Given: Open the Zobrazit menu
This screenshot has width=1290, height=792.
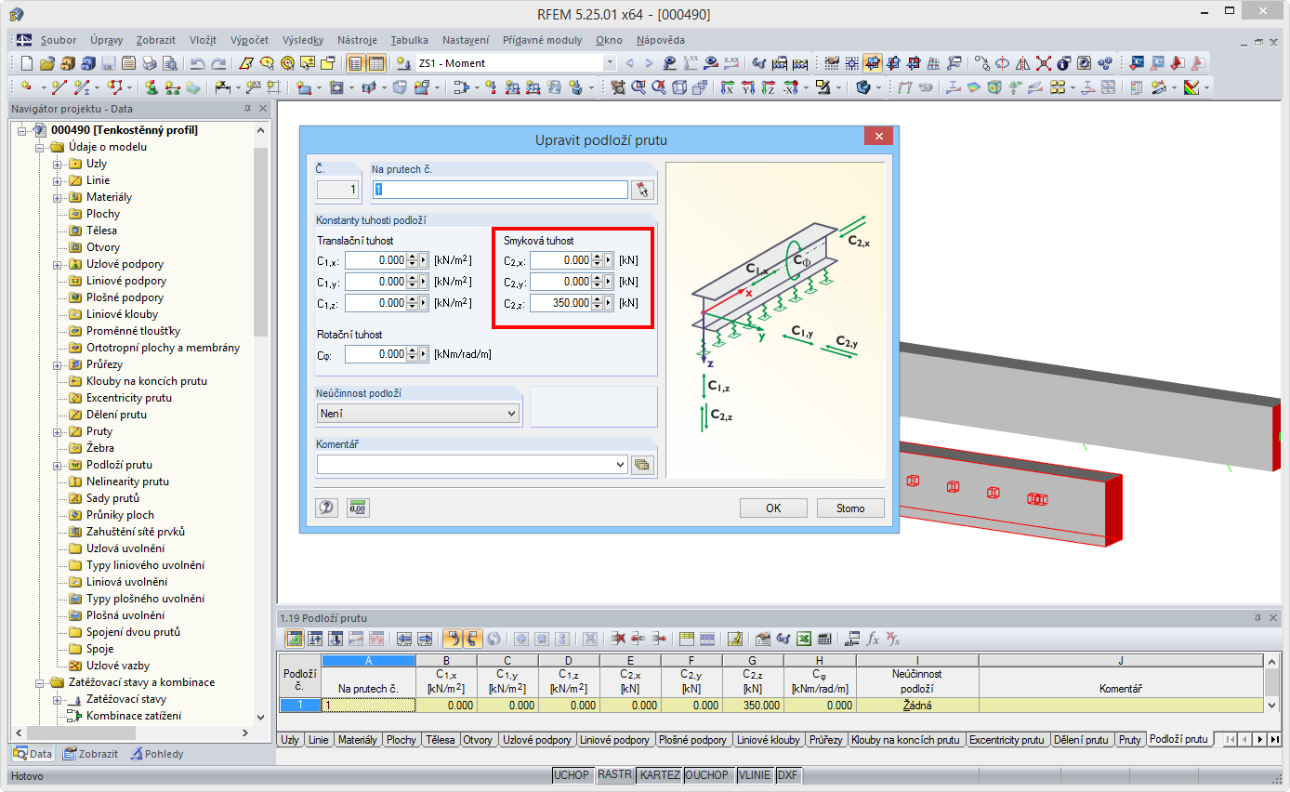Looking at the screenshot, I should [x=155, y=40].
